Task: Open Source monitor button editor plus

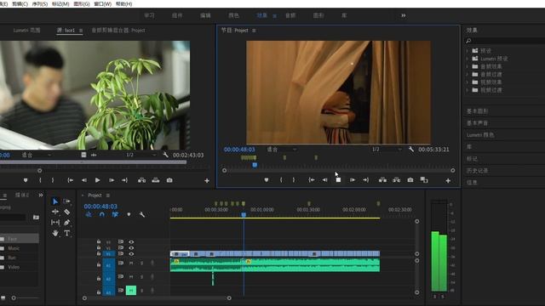Action: 207,180
